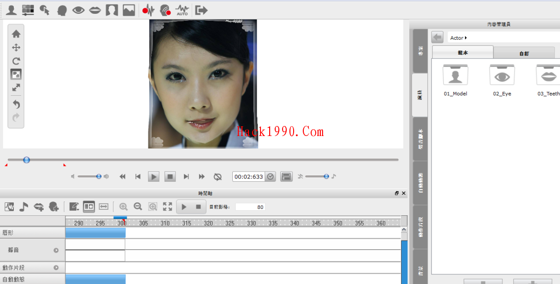Viewport: 560px width, 284px height.
Task: Select the 自動動態 track label
Action: pos(13,279)
